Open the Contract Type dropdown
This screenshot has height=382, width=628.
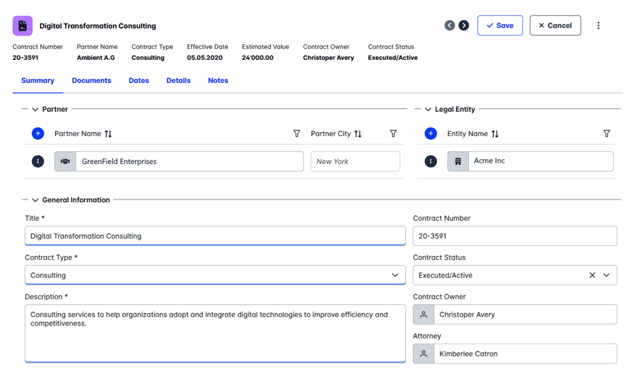point(395,275)
